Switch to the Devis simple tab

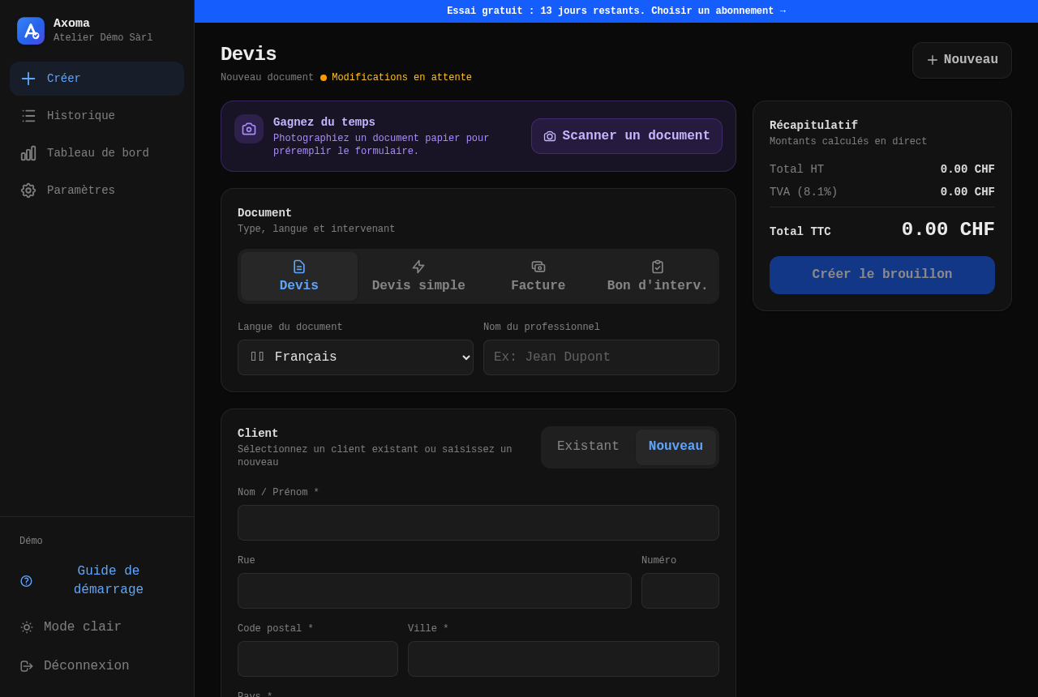(418, 276)
